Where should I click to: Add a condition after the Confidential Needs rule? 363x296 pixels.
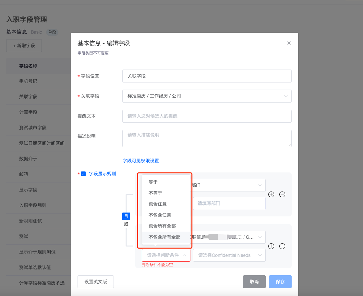pos(271,246)
